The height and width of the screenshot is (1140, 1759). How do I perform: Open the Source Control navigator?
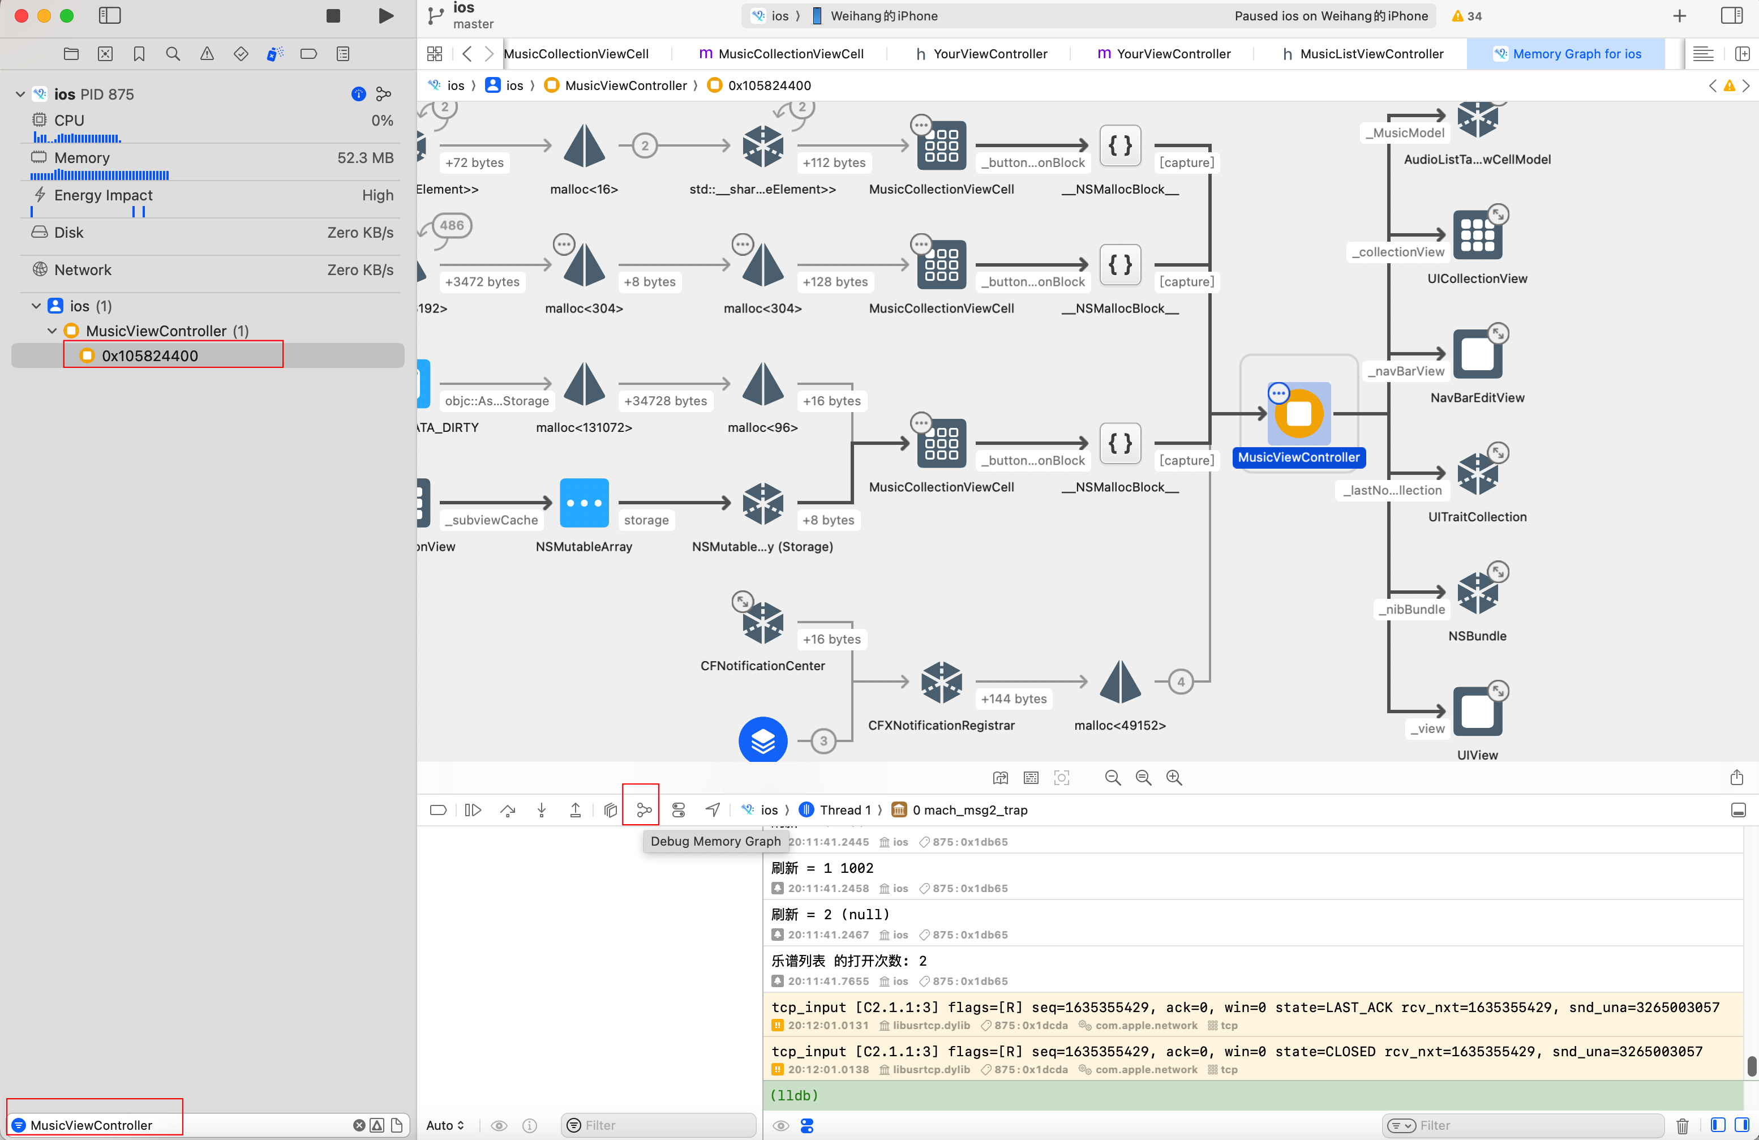click(x=105, y=54)
